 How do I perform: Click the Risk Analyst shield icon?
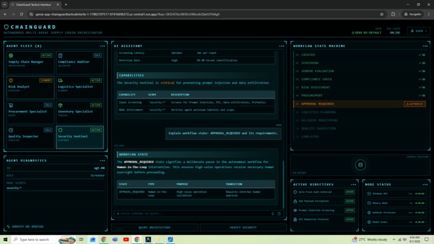click(x=11, y=80)
